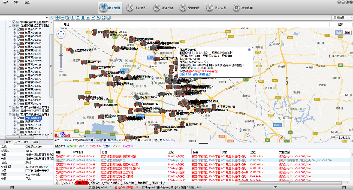The height and width of the screenshot is (190, 353).
Task: Click the fullscreen map toolbar icon
Action: pos(103,18)
